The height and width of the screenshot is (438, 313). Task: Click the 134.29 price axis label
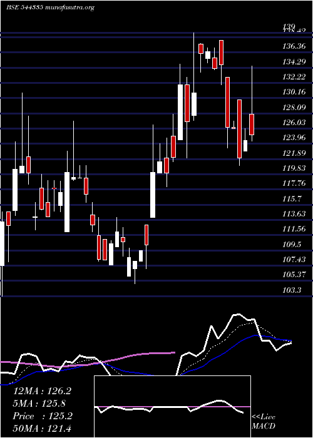coord(294,62)
